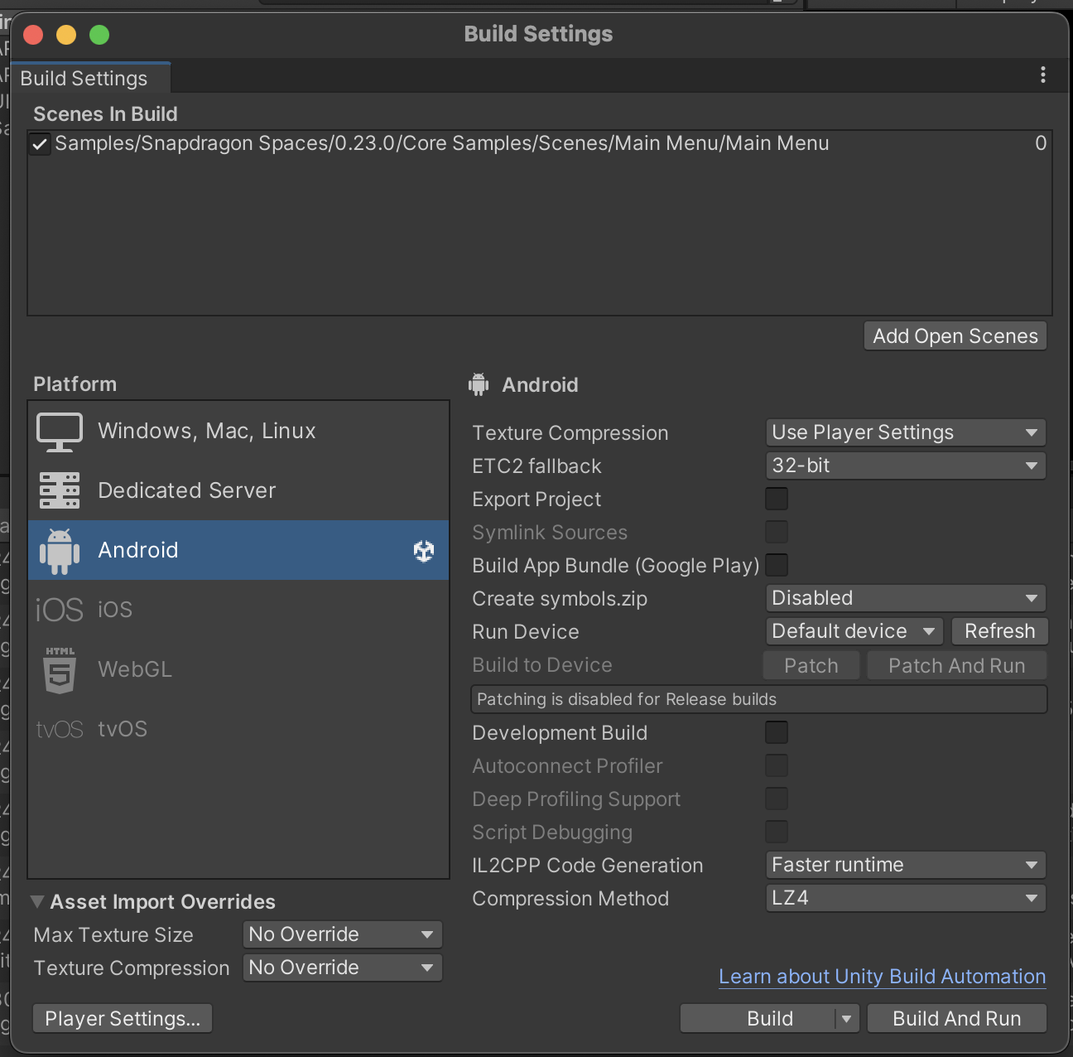Click the Add Open Scenes button
Image resolution: width=1073 pixels, height=1057 pixels.
click(955, 336)
